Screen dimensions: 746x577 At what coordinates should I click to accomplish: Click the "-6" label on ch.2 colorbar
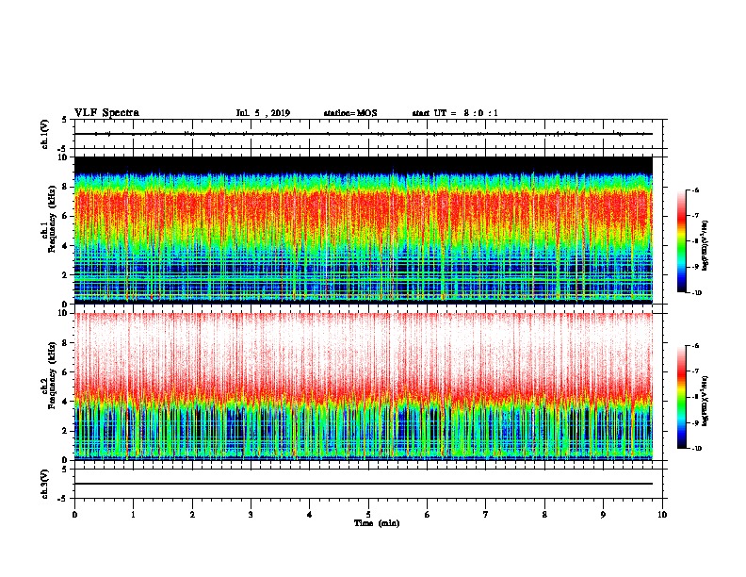pos(695,346)
